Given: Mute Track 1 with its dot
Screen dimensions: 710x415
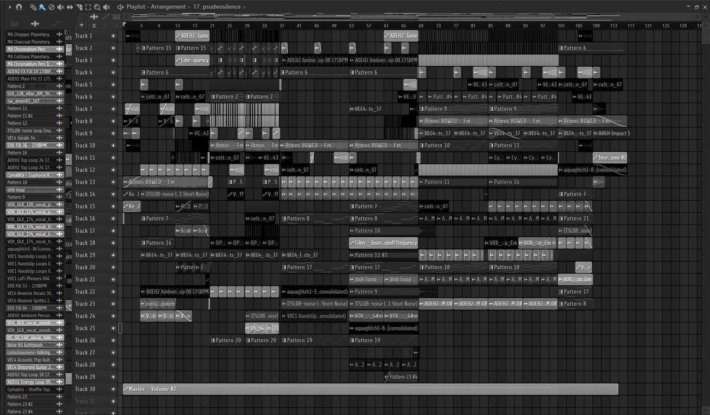Looking at the screenshot, I should [x=113, y=36].
